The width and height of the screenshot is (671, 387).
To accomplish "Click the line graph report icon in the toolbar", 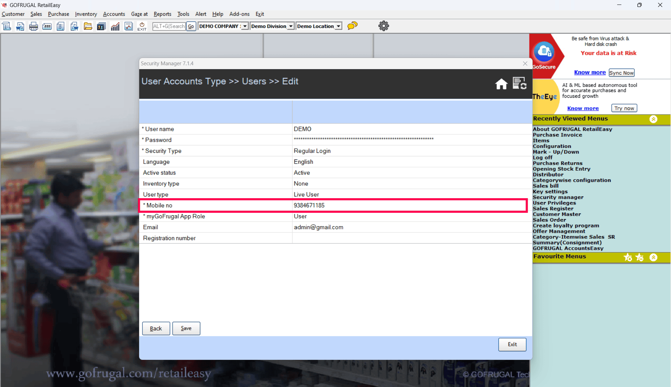I will [x=129, y=26].
